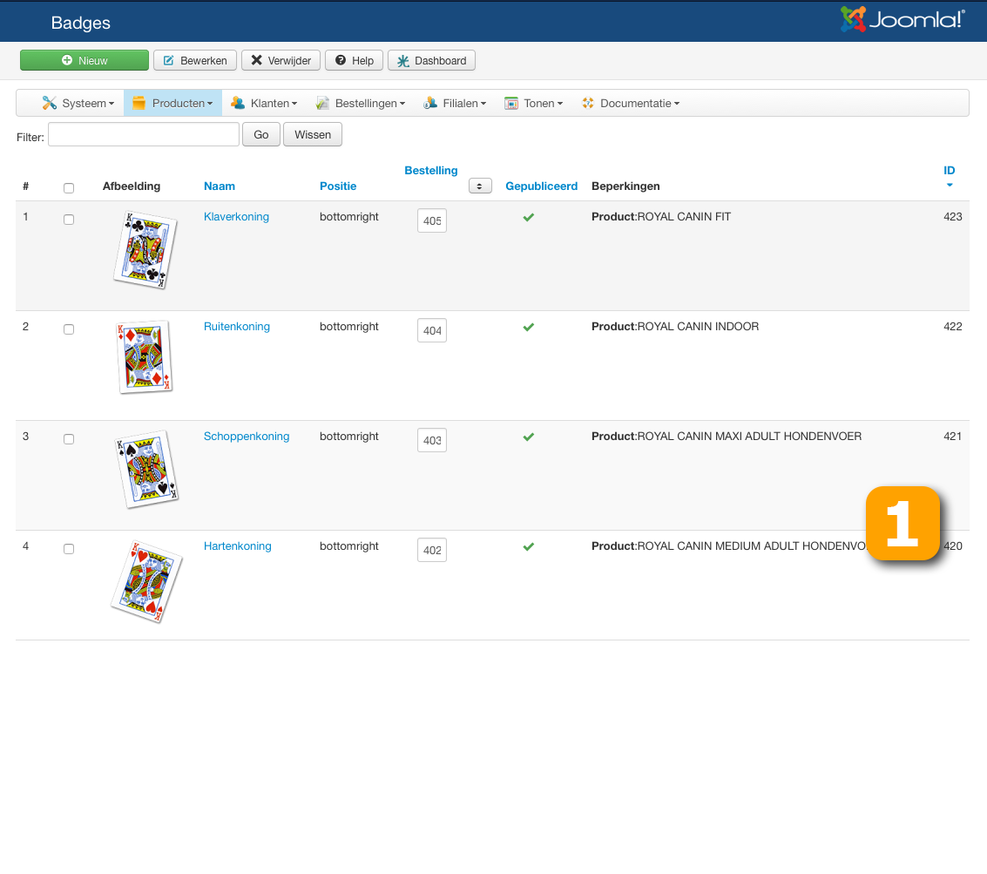The width and height of the screenshot is (987, 874).
Task: Check the Hartenkoning row checkbox
Action: [x=69, y=548]
